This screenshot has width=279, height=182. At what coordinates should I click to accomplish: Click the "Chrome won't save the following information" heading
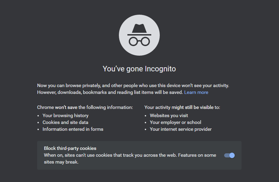[85, 107]
